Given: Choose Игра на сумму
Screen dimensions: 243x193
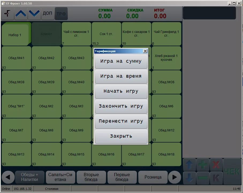Looking at the screenshot, I should (121, 61).
